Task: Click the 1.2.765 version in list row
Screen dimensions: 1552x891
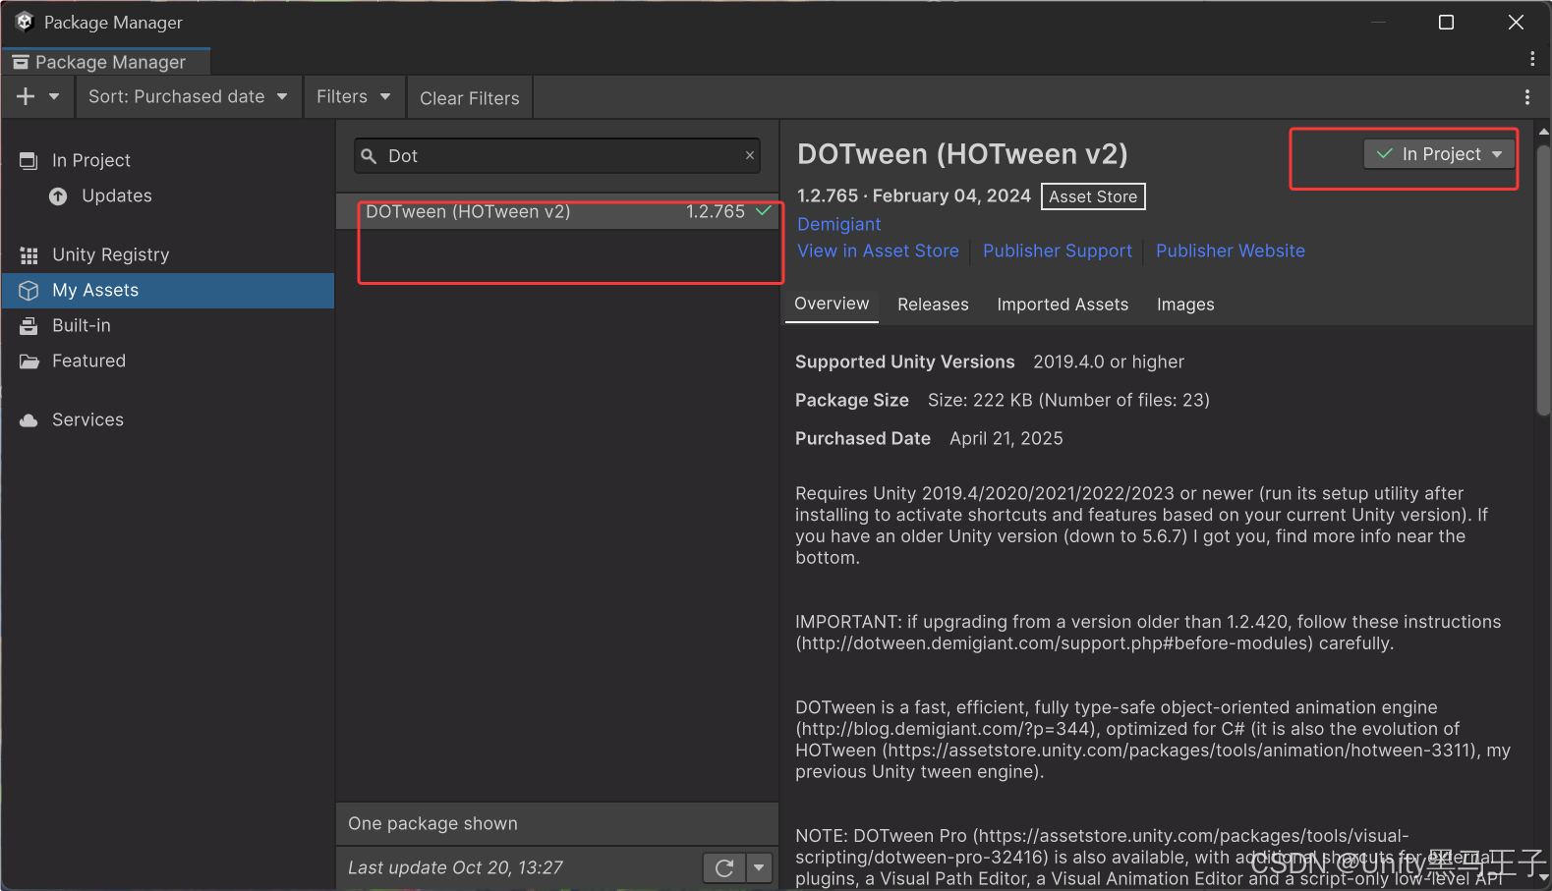Action: [716, 212]
